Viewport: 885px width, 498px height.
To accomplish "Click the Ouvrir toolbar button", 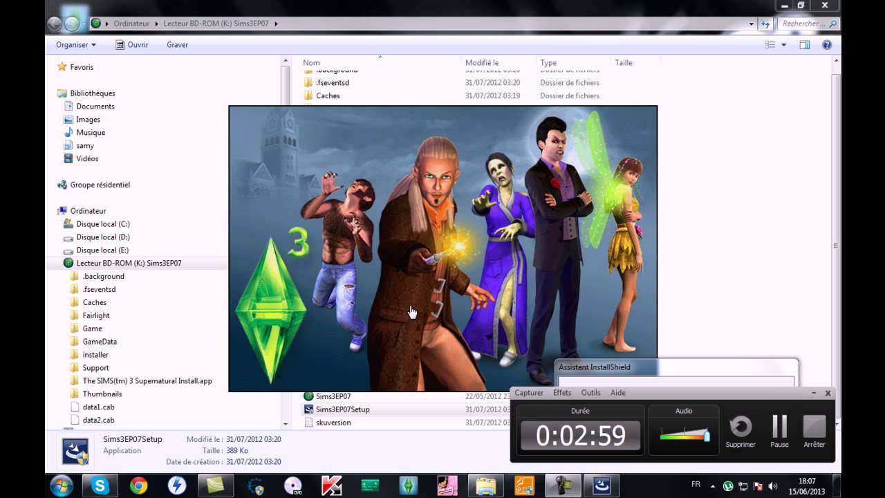I will click(x=132, y=45).
